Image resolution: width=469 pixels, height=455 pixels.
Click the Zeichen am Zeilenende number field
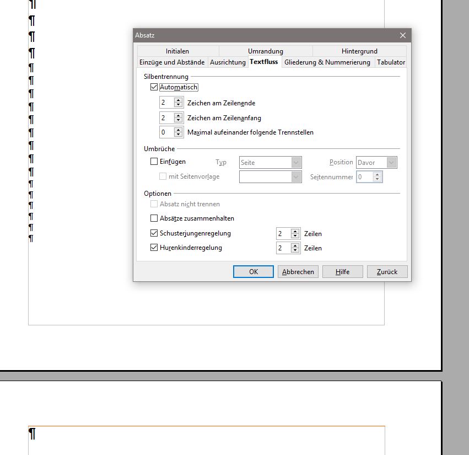coord(167,103)
